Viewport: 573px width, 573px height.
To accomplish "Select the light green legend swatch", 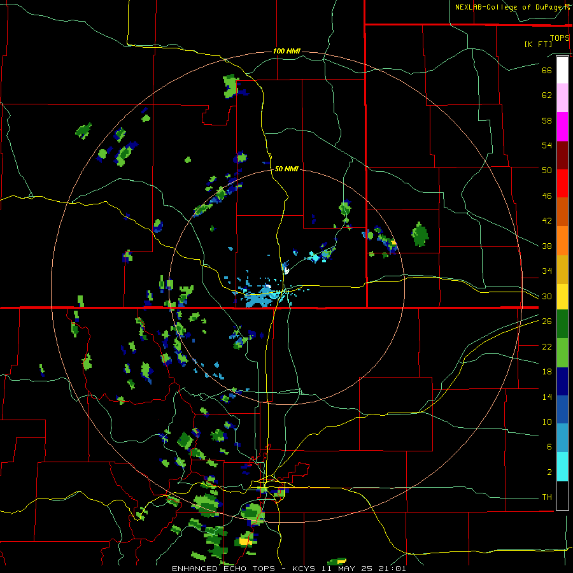I will click(562, 353).
